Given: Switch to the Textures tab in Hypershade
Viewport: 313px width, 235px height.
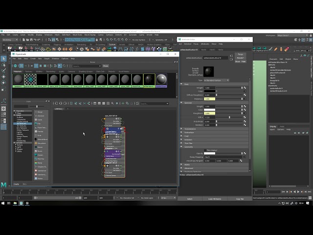Looking at the screenshot, I should pyautogui.click(x=29, y=71).
